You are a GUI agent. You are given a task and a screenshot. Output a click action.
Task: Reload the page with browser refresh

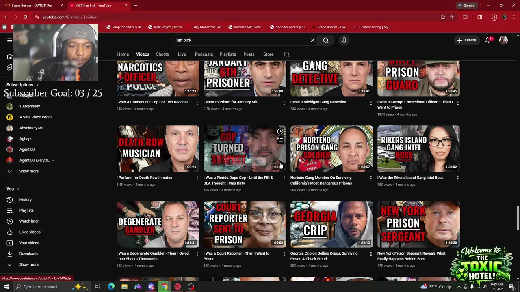[25, 17]
